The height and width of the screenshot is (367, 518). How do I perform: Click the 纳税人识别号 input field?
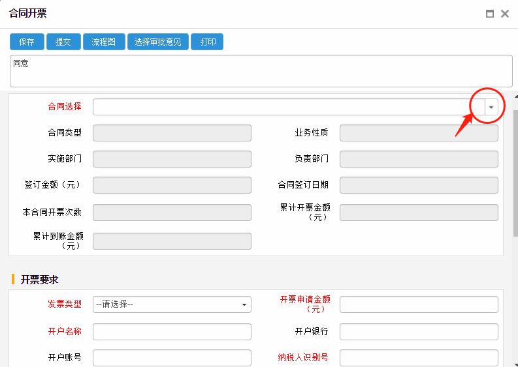point(419,358)
